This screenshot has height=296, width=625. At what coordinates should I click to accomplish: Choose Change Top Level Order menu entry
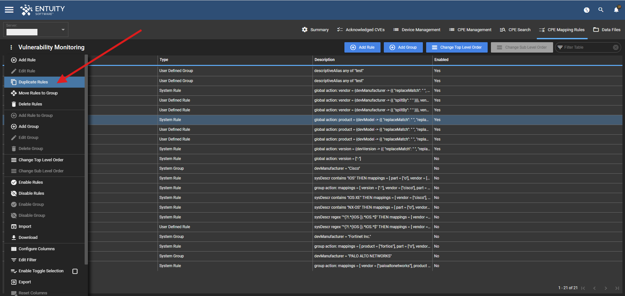tap(44, 160)
